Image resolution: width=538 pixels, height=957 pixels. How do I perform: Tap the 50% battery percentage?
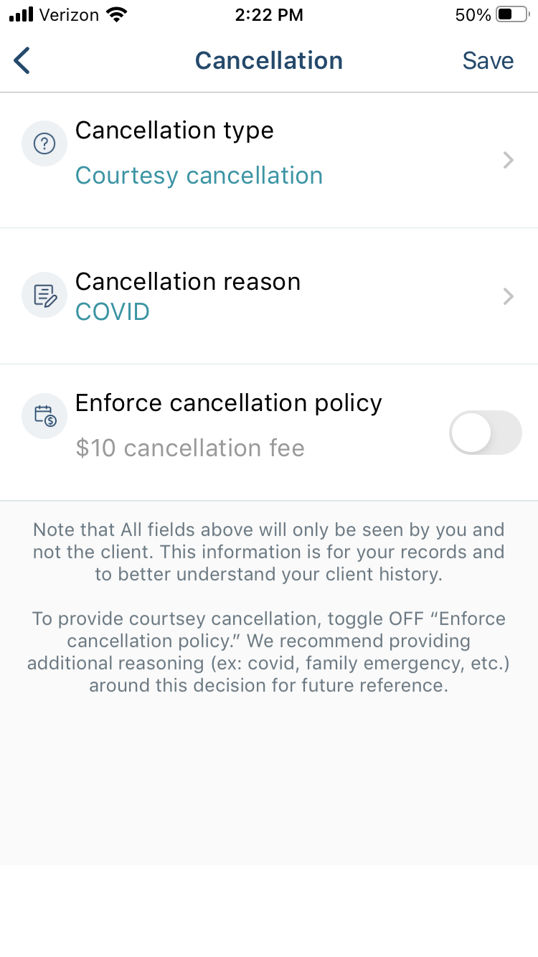[x=473, y=14]
